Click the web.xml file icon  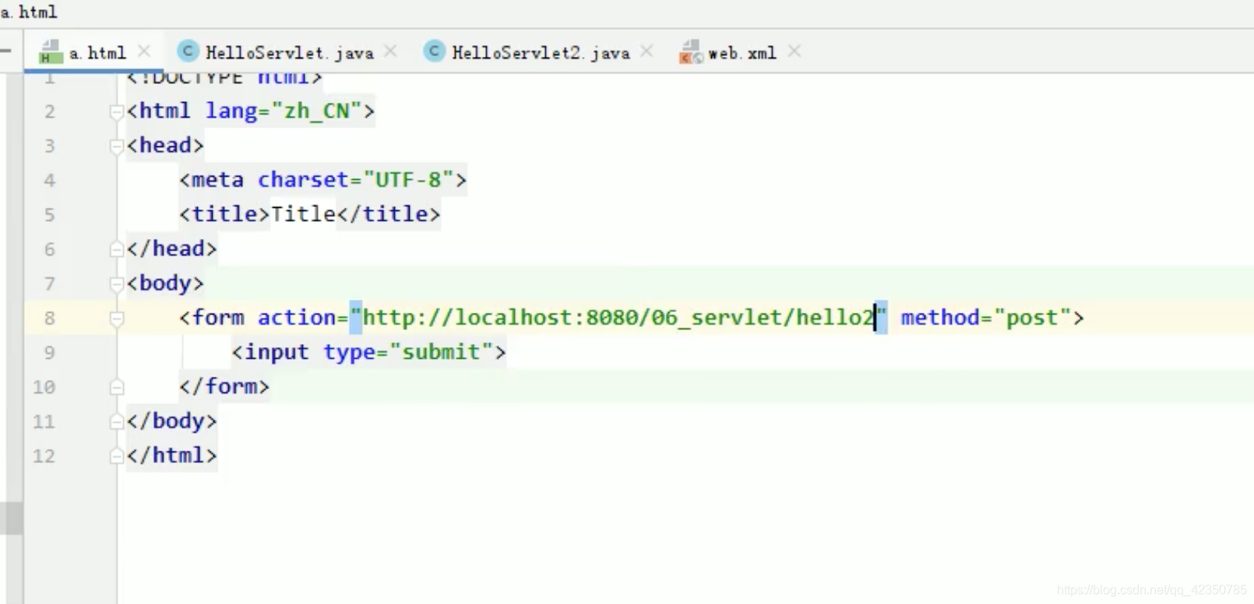pos(690,52)
